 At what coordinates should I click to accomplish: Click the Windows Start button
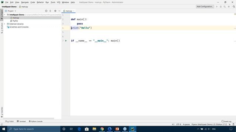[x=4, y=129]
